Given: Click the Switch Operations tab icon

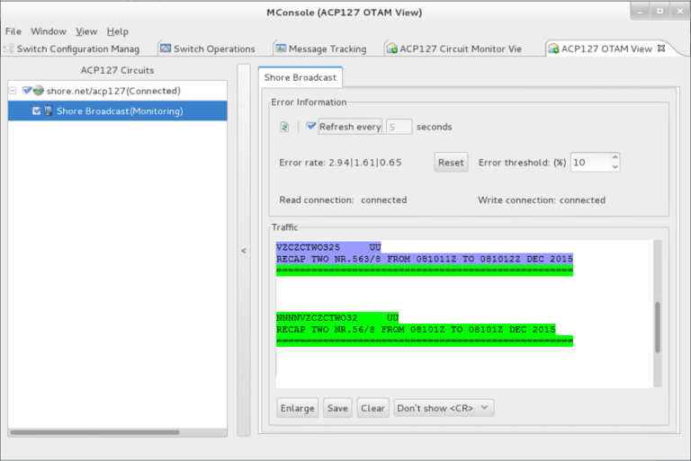Looking at the screenshot, I should pos(166,49).
